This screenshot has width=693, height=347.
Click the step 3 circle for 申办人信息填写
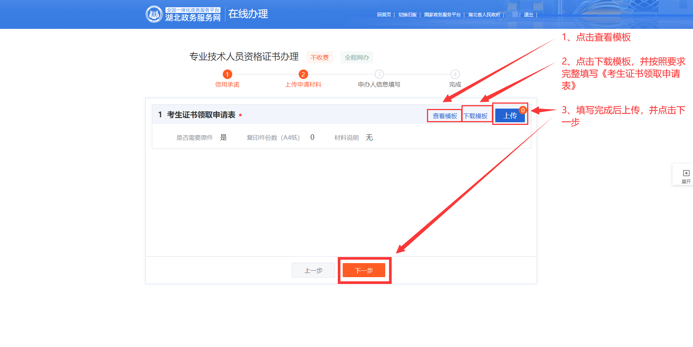[x=379, y=74]
